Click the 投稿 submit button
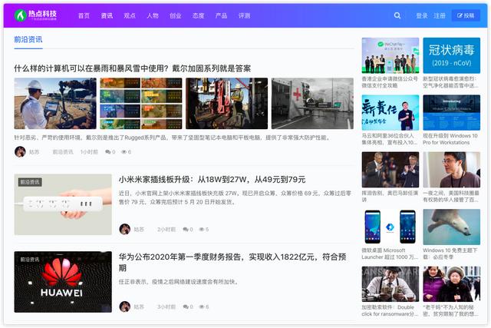 [466, 15]
